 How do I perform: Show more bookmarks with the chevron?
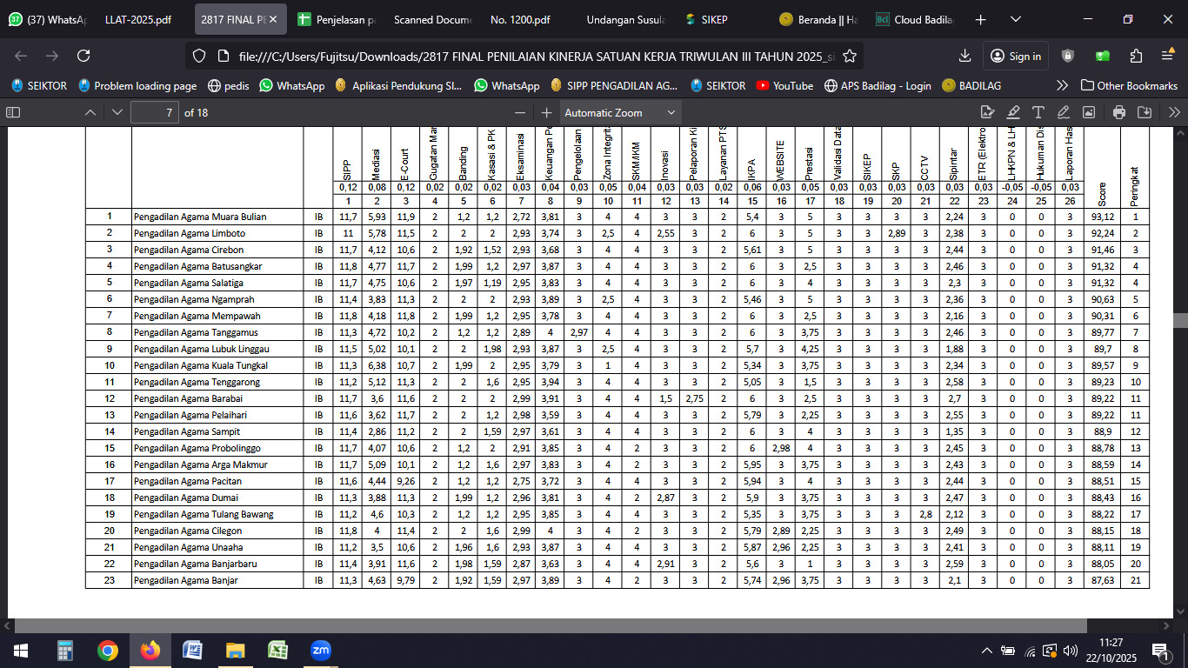click(x=1062, y=85)
